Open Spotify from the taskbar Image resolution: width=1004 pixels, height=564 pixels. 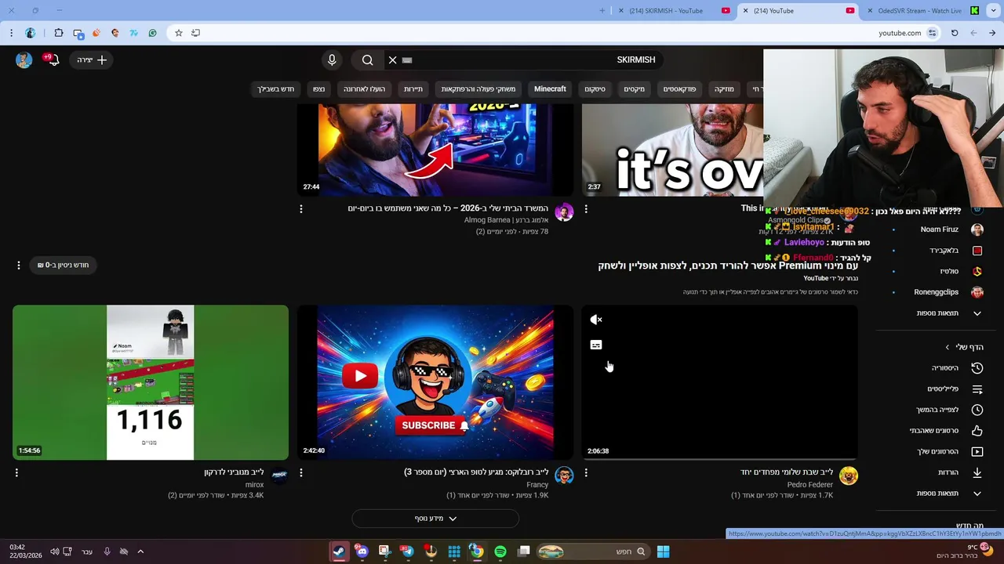pyautogui.click(x=500, y=551)
